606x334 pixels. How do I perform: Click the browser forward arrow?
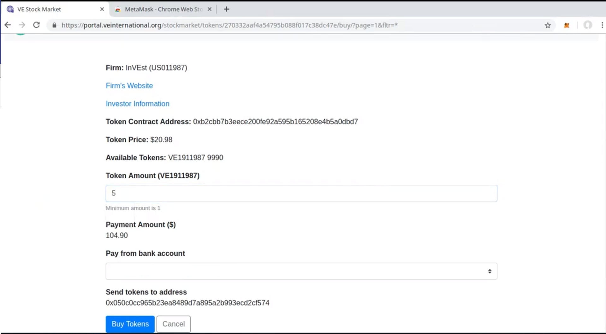pyautogui.click(x=22, y=25)
